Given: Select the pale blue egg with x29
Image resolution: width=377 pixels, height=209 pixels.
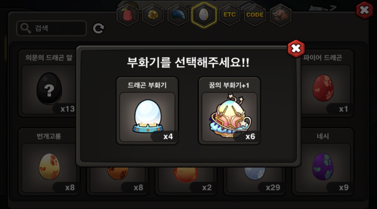Looking at the screenshot, I should click(x=254, y=179).
